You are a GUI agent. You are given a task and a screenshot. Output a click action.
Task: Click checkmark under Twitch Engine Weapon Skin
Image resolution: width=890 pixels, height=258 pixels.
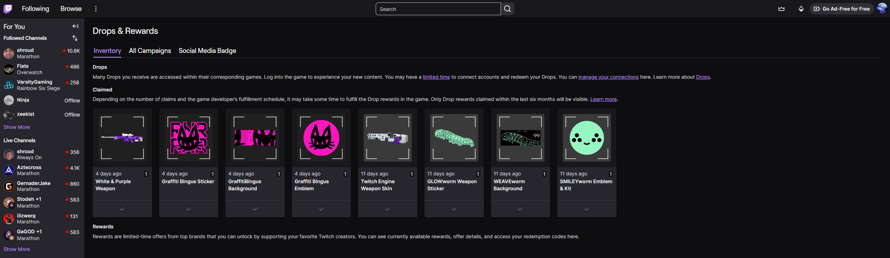pyautogui.click(x=387, y=209)
